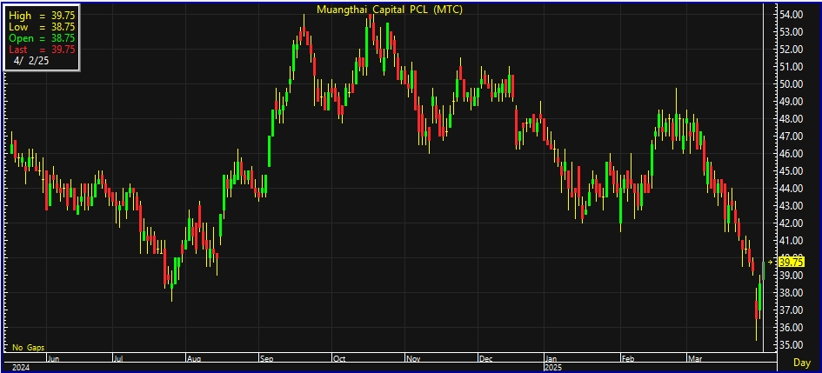This screenshot has width=822, height=373.
Task: Click the Jun month label on the time axis
Action: click(x=53, y=357)
